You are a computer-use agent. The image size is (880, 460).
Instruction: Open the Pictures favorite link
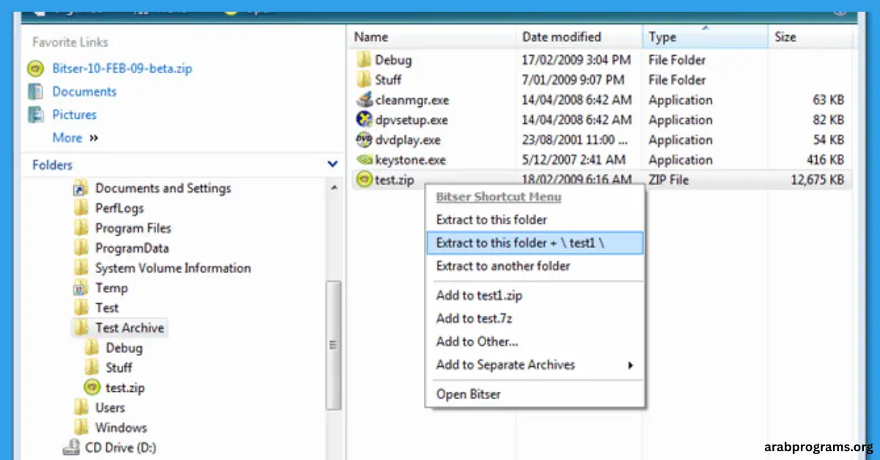pyautogui.click(x=74, y=114)
